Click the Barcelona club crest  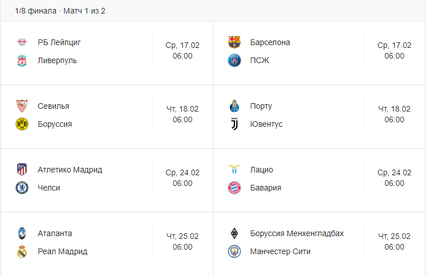234,42
